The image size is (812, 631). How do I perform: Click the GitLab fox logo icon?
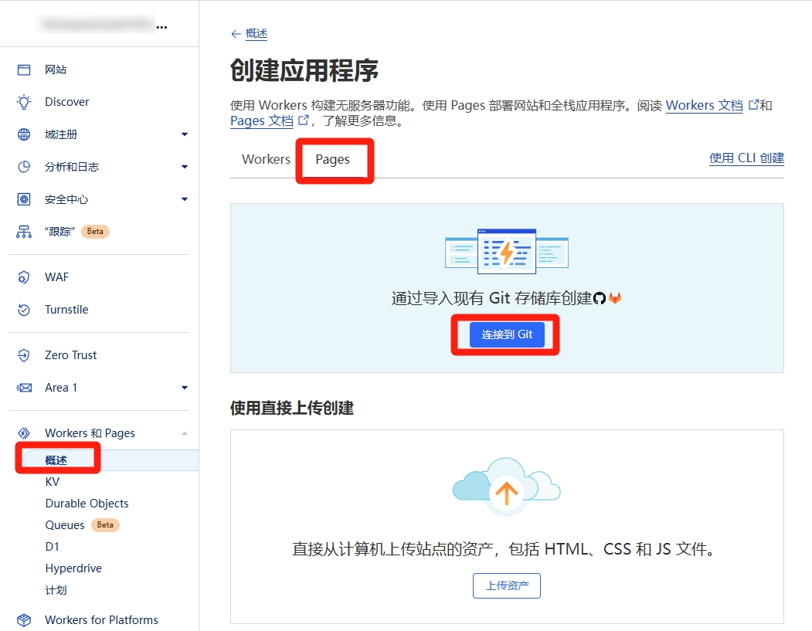615,298
